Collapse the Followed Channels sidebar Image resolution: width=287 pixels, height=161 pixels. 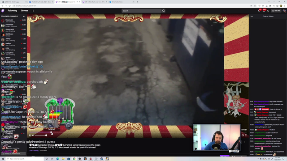[x=24, y=16]
